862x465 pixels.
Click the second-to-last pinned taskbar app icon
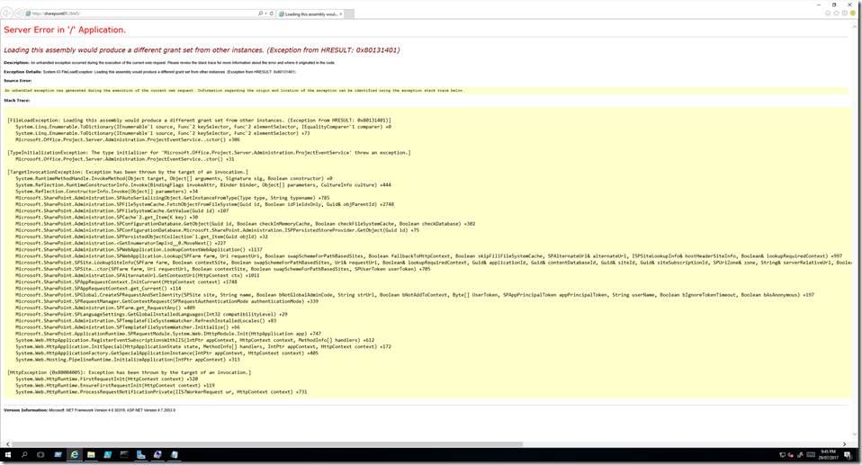point(157,455)
